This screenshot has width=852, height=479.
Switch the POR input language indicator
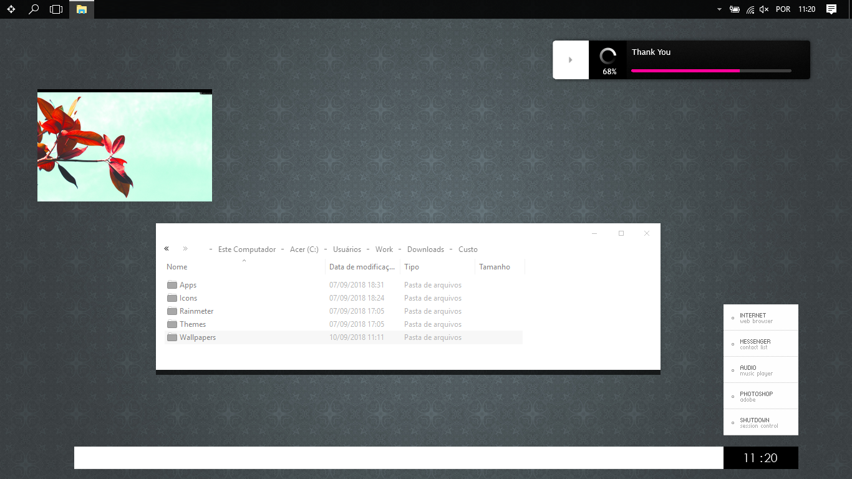(783, 9)
